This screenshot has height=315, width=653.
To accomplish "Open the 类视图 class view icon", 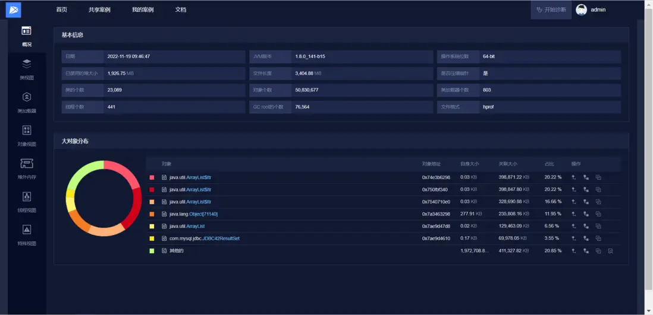I will tap(27, 63).
